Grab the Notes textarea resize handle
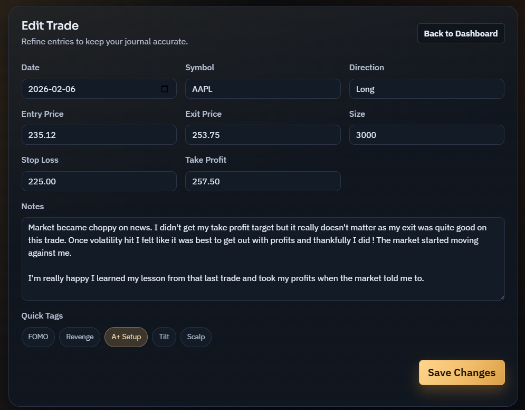Screen dimensions: 525x410 (x=501, y=297)
